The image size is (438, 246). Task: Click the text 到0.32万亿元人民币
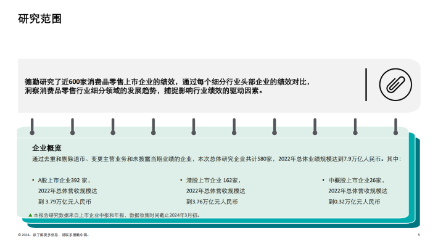click(x=354, y=202)
